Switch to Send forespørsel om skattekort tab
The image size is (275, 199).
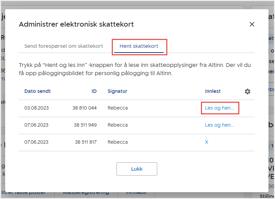(x=63, y=46)
